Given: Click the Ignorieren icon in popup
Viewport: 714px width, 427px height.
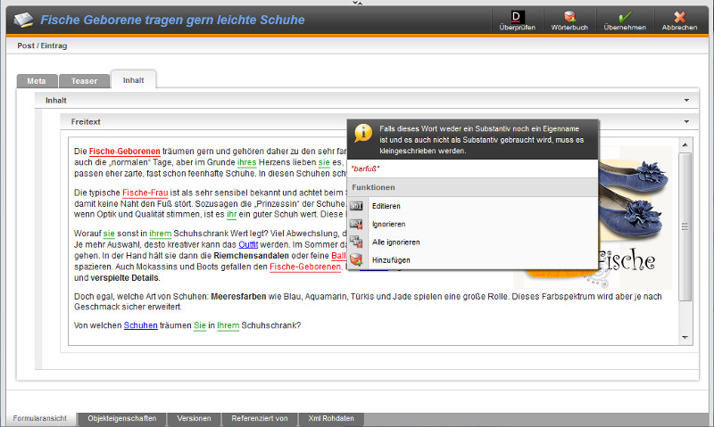Looking at the screenshot, I should pos(357,224).
